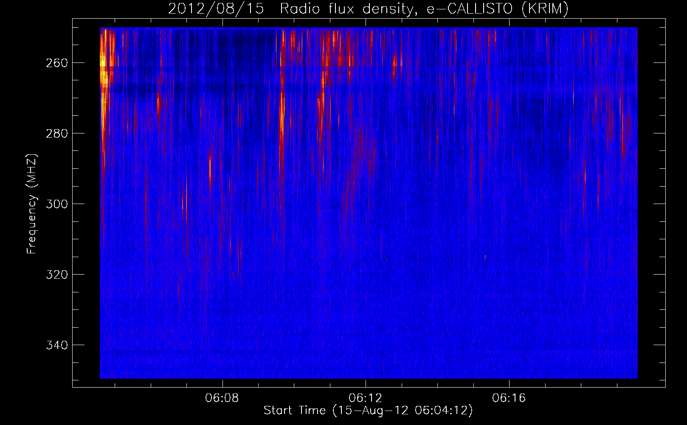This screenshot has height=425, width=687.
Task: Click the 06:12 time axis label
Action: (x=365, y=398)
